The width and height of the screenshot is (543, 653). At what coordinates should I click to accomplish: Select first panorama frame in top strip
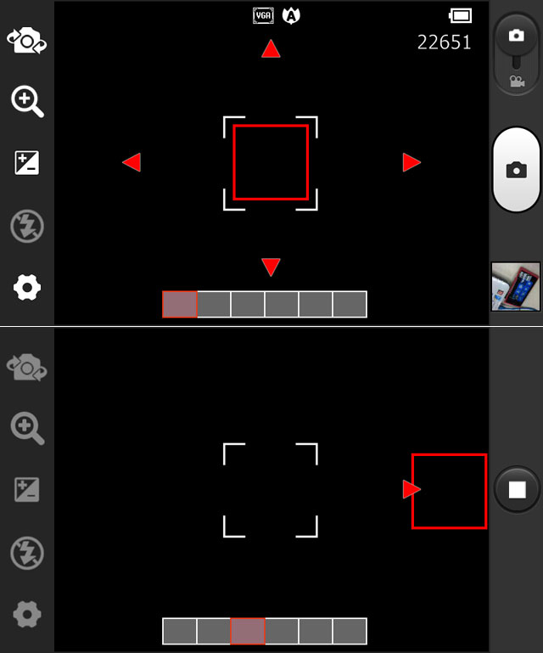180,305
